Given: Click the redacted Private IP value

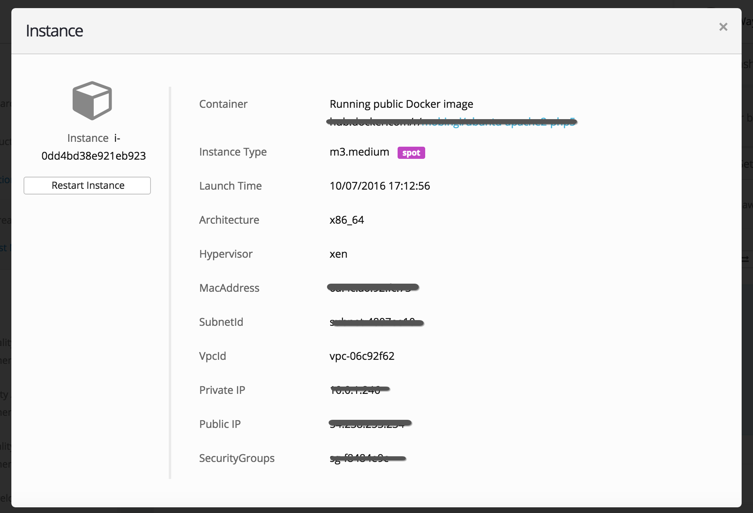Looking at the screenshot, I should tap(359, 390).
